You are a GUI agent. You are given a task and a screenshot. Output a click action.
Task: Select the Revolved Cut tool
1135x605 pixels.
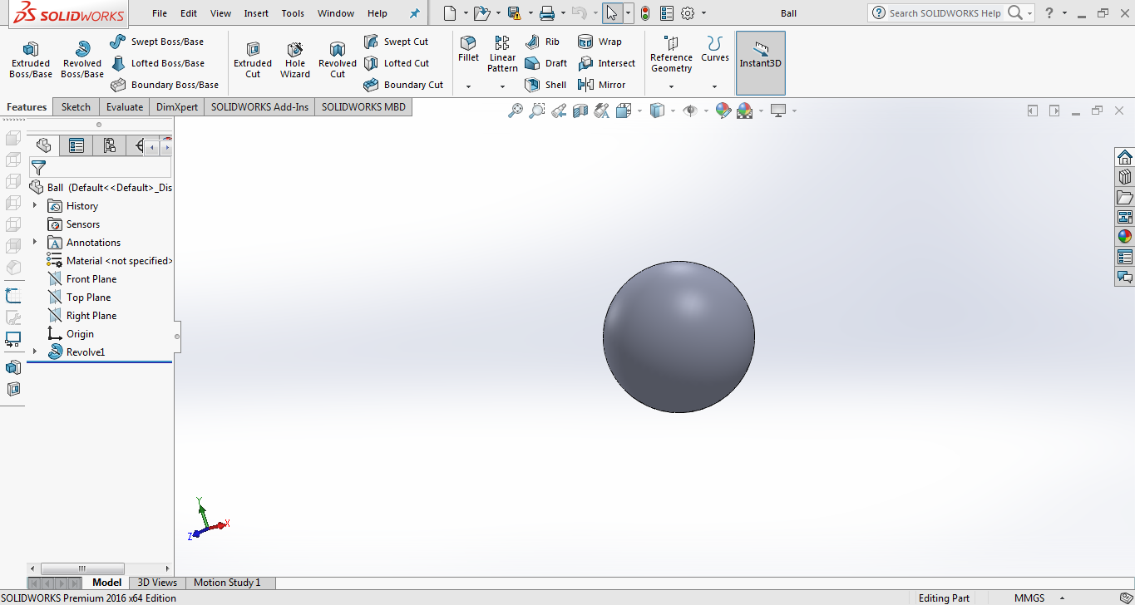coord(338,59)
